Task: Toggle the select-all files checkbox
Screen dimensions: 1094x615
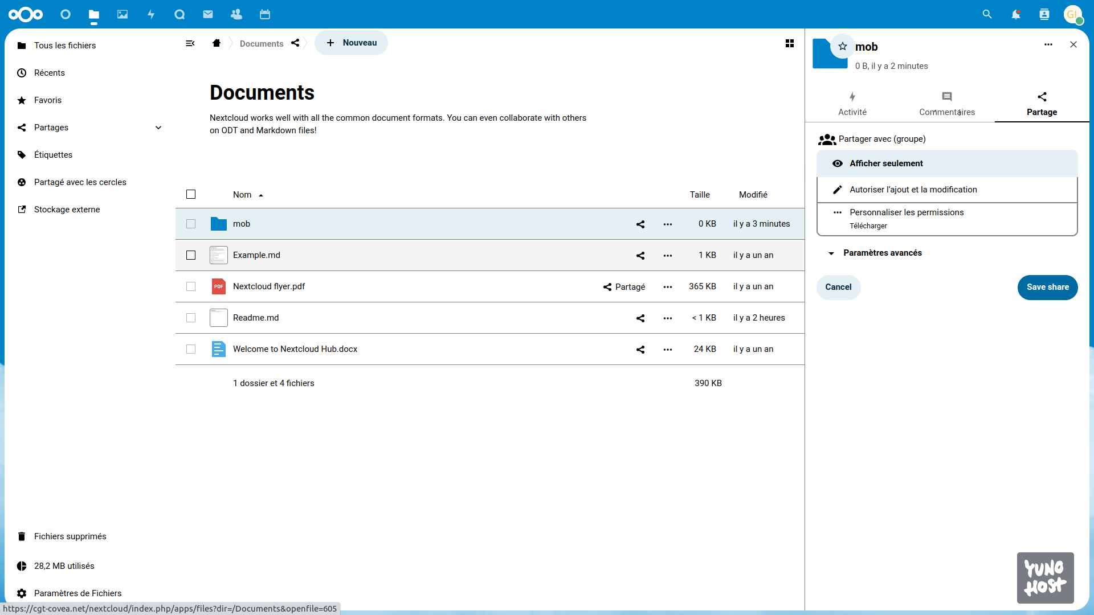Action: click(x=191, y=194)
